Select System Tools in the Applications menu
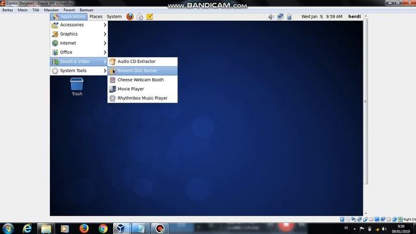Image resolution: width=416 pixels, height=234 pixels. (x=79, y=71)
